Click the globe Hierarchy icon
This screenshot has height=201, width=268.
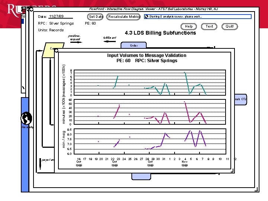coord(26,118)
